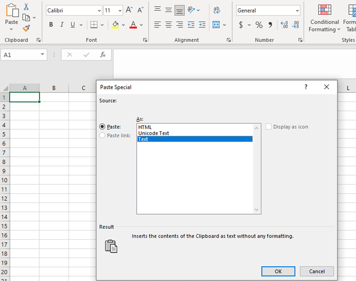The height and width of the screenshot is (281, 356).
Task: Open text Orientation tool
Action: pos(191,10)
